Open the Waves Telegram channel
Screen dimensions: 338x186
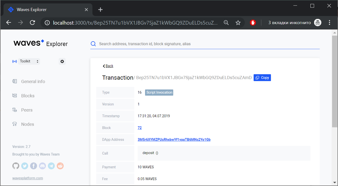click(x=51, y=166)
